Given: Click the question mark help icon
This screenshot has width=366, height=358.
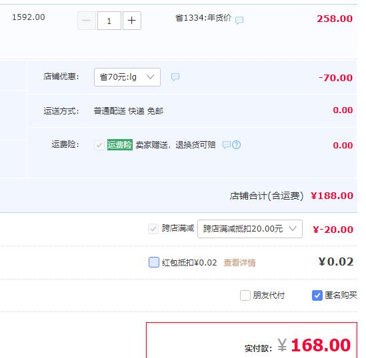Looking at the screenshot, I should (x=237, y=144).
